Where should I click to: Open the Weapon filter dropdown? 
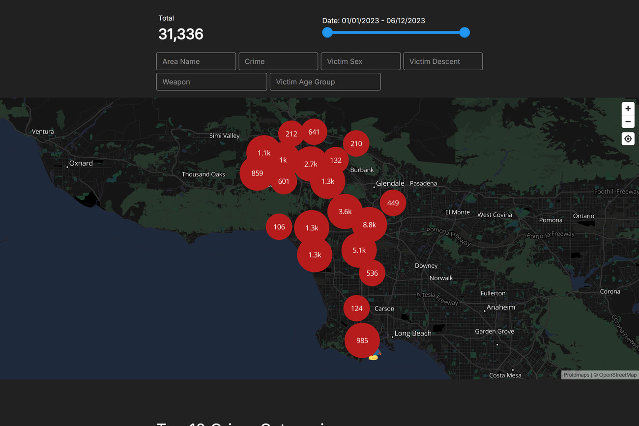click(x=211, y=82)
